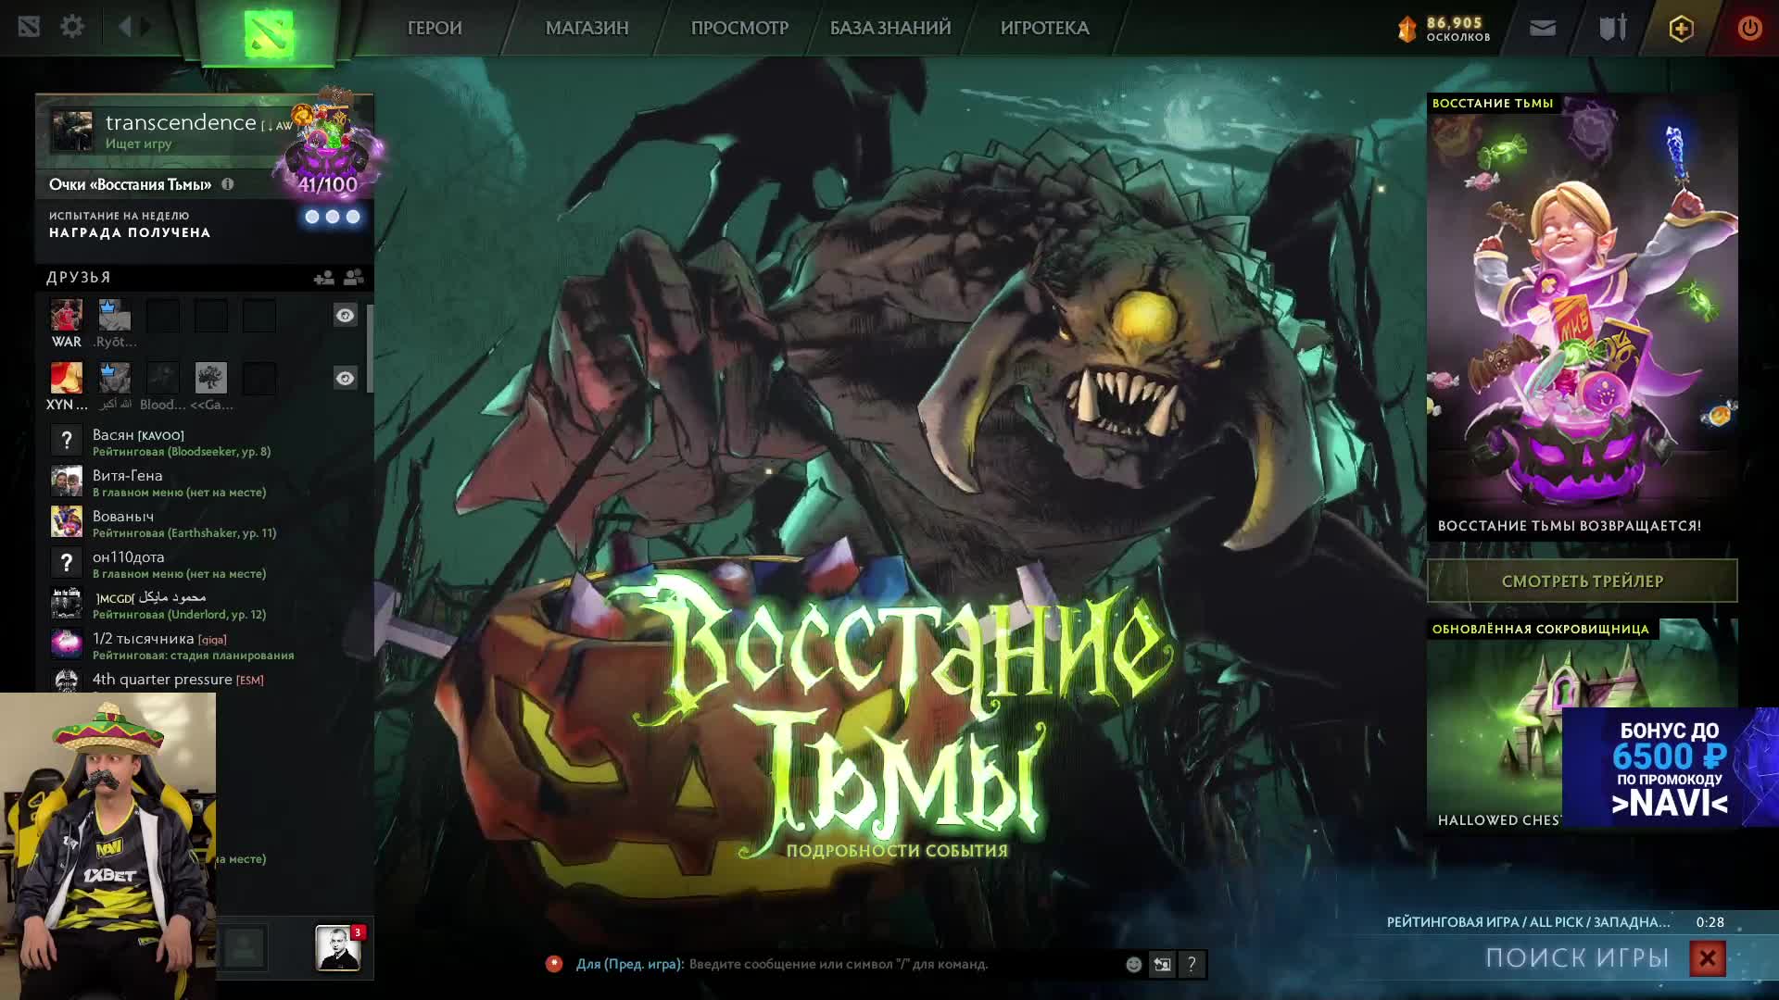Click the .Ryöt... party member avatar
1779x1000 pixels.
point(115,315)
